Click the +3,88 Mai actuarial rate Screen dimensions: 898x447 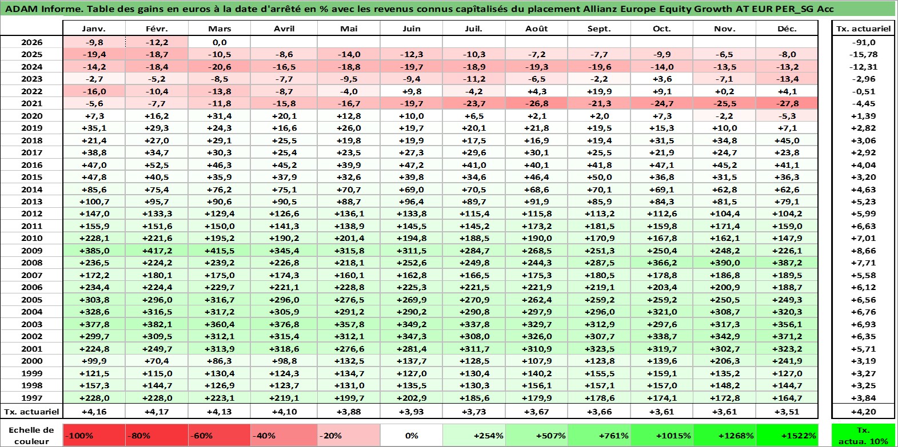tap(349, 411)
